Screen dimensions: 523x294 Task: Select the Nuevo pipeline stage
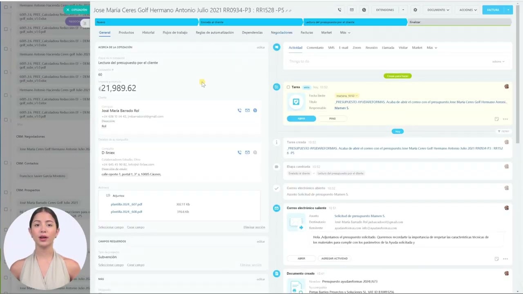[147, 22]
